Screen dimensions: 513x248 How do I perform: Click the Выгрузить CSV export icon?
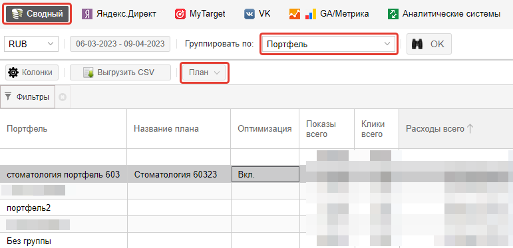tap(88, 72)
